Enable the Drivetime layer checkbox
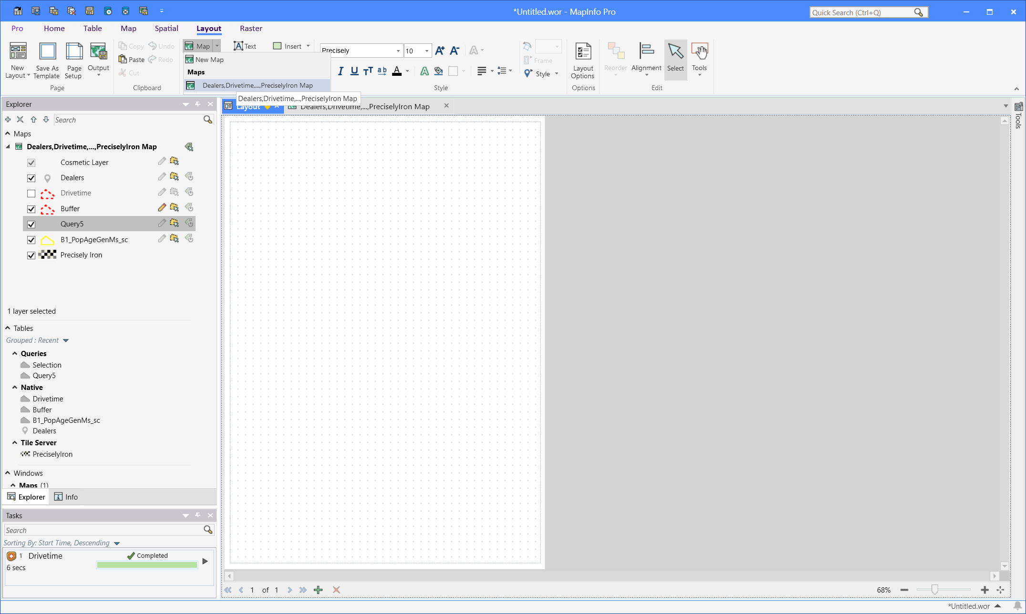The height and width of the screenshot is (614, 1026). tap(31, 194)
